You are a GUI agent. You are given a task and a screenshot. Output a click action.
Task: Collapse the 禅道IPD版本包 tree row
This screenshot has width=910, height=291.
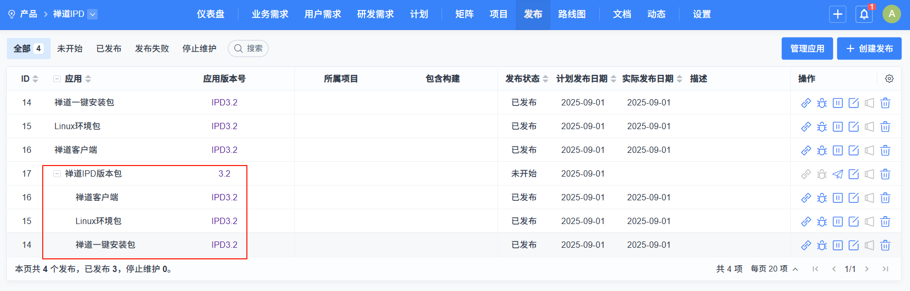57,173
